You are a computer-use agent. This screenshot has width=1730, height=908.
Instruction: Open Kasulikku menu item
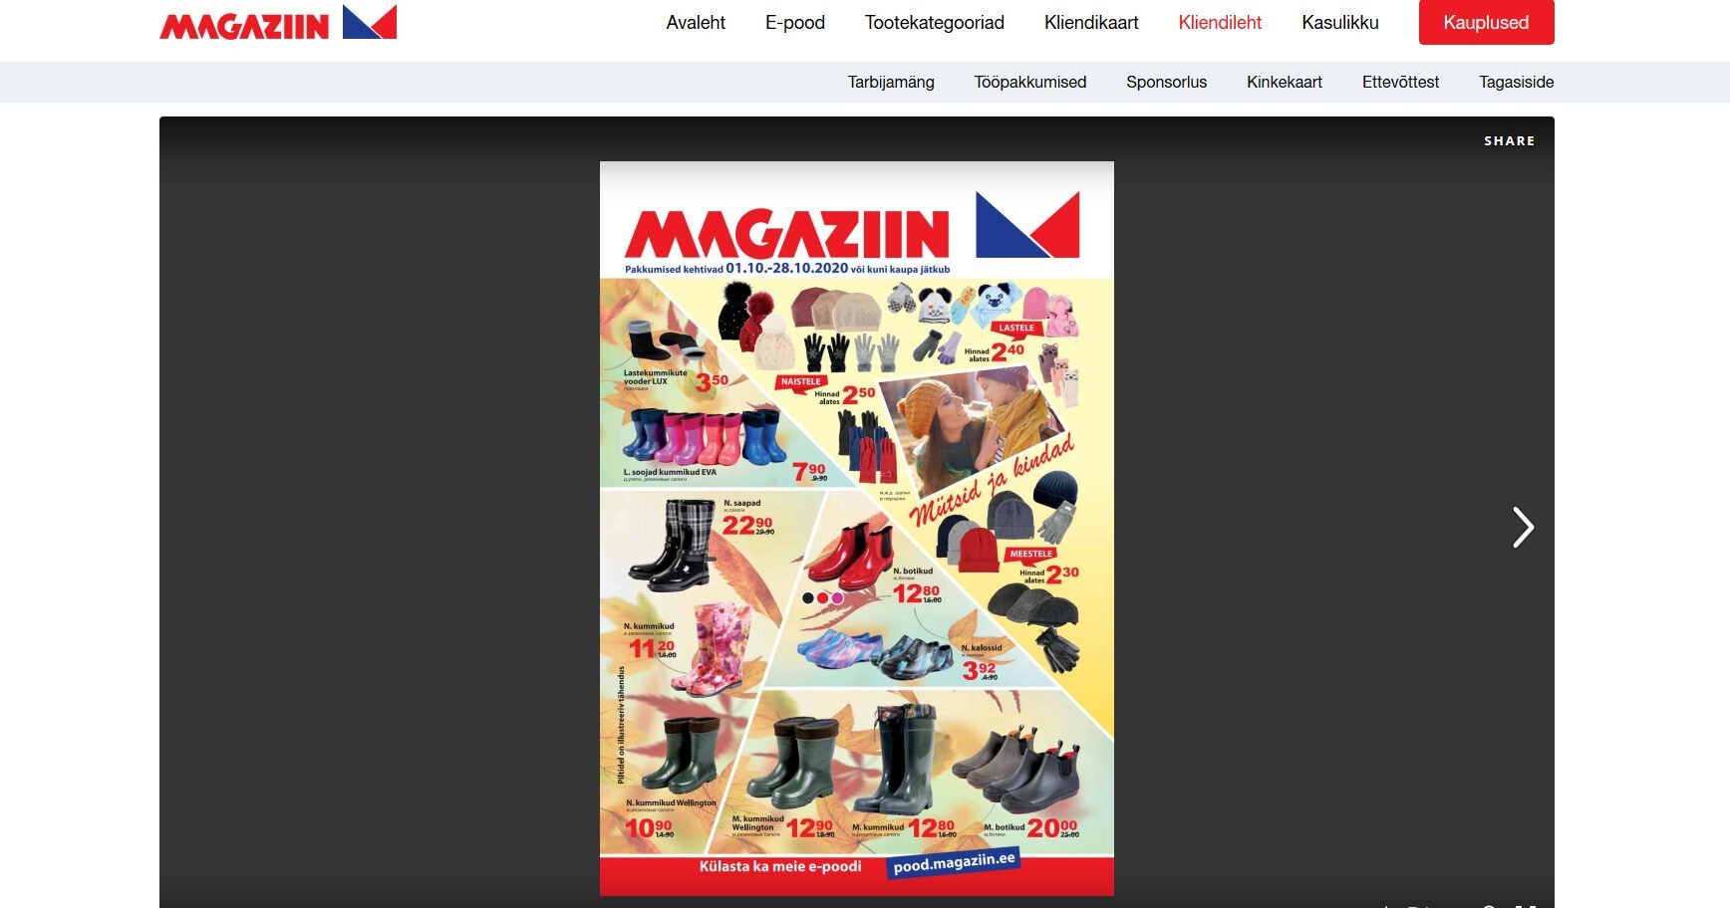click(x=1340, y=22)
